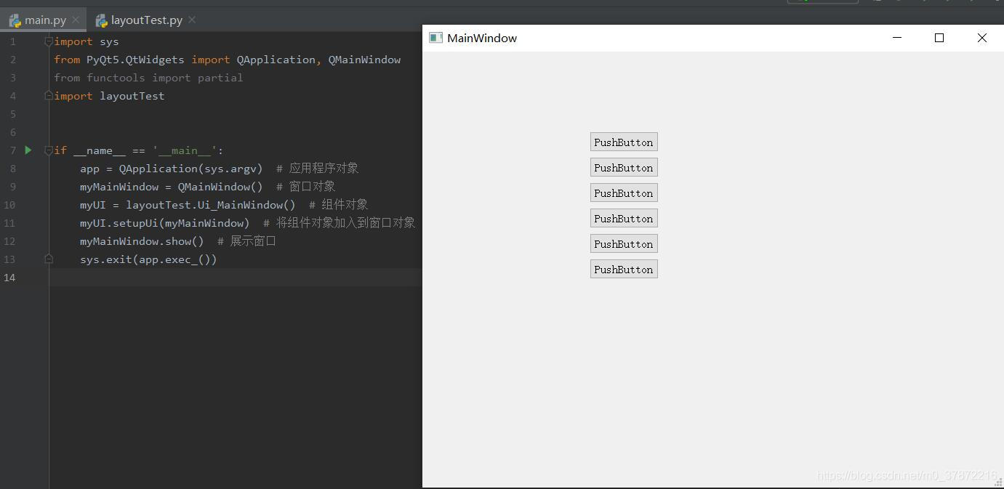This screenshot has width=1004, height=489.
Task: Close the layoutTest.py editor tab
Action: pos(192,20)
